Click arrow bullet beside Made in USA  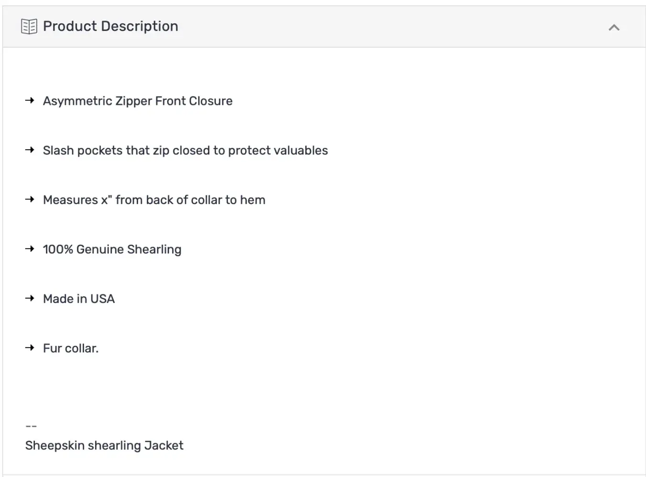pos(30,299)
